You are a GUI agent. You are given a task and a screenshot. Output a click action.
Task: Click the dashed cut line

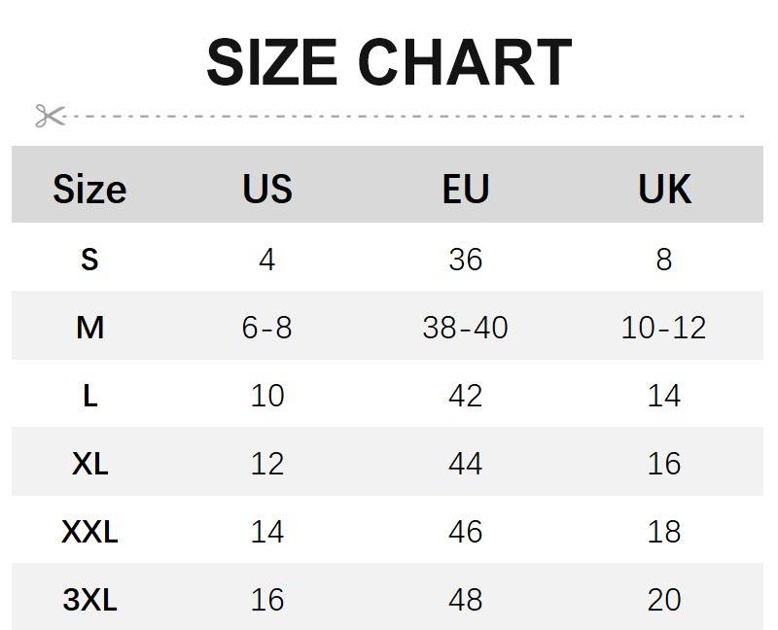(x=408, y=116)
